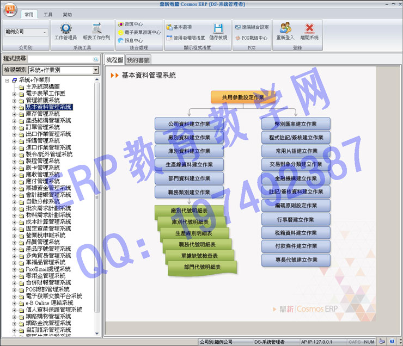The image size is (403, 346).
Task: Open 使用者權限清單
Action: tap(186, 38)
